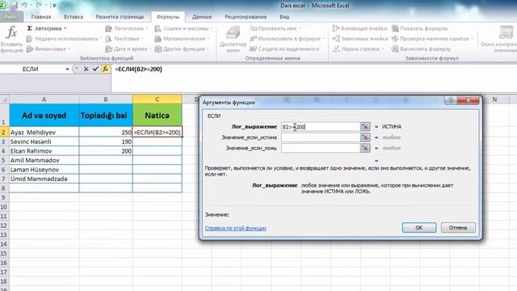Select column B header
517x291 pixels.
click(x=106, y=99)
